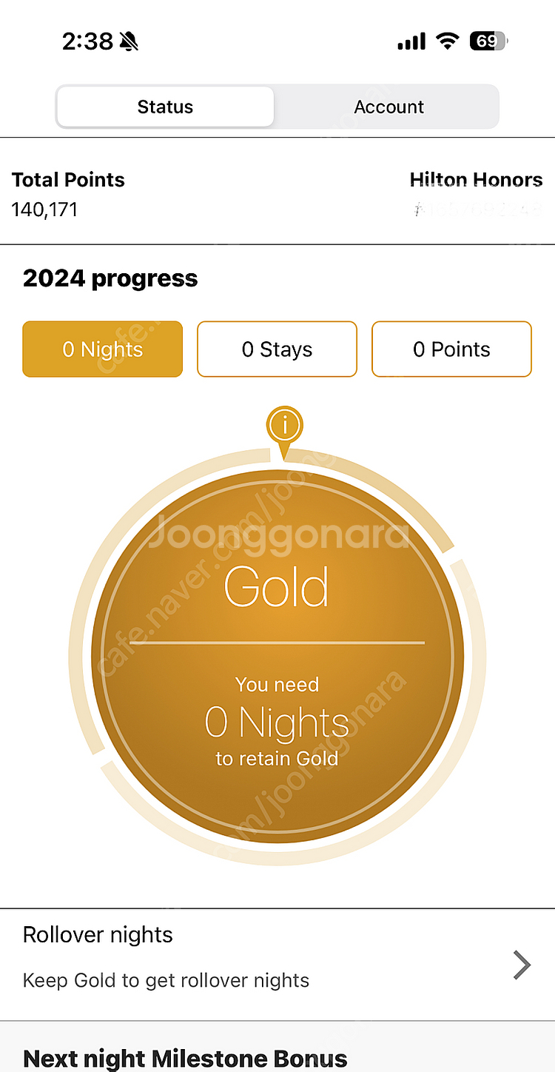Select the 0 Points progress view
The height and width of the screenshot is (1072, 555).
coord(451,349)
